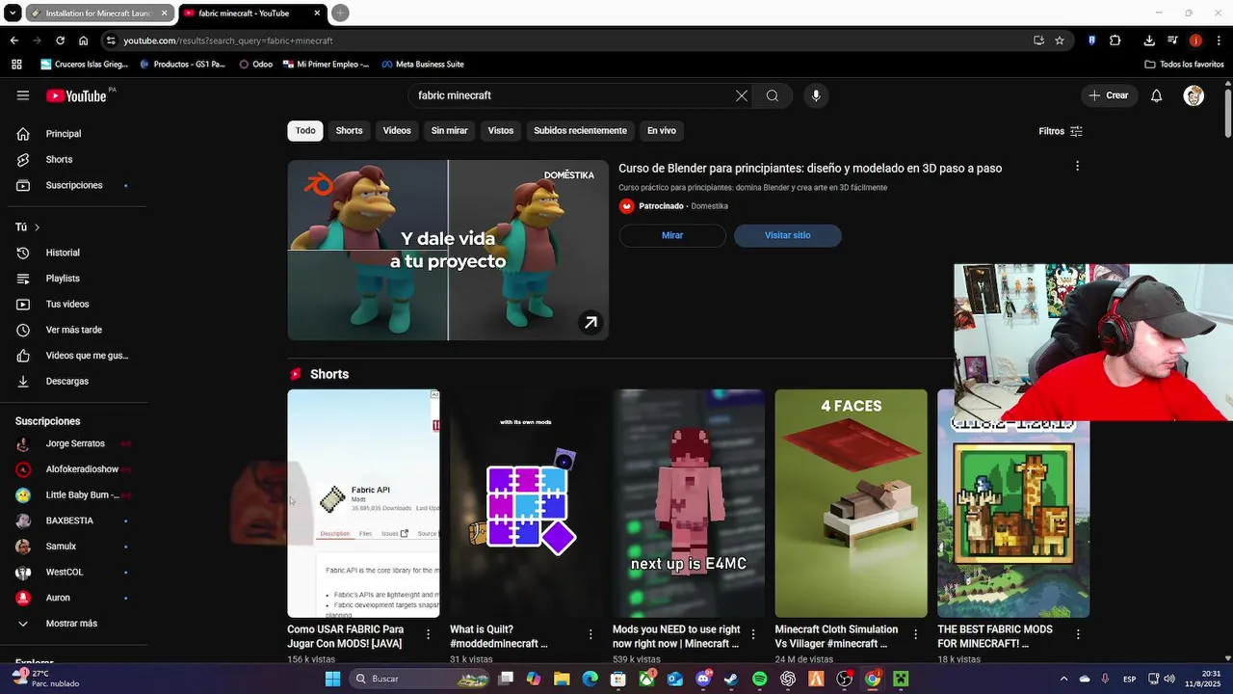The width and height of the screenshot is (1233, 694).
Task: Show hidden system tray icons
Action: click(1063, 679)
